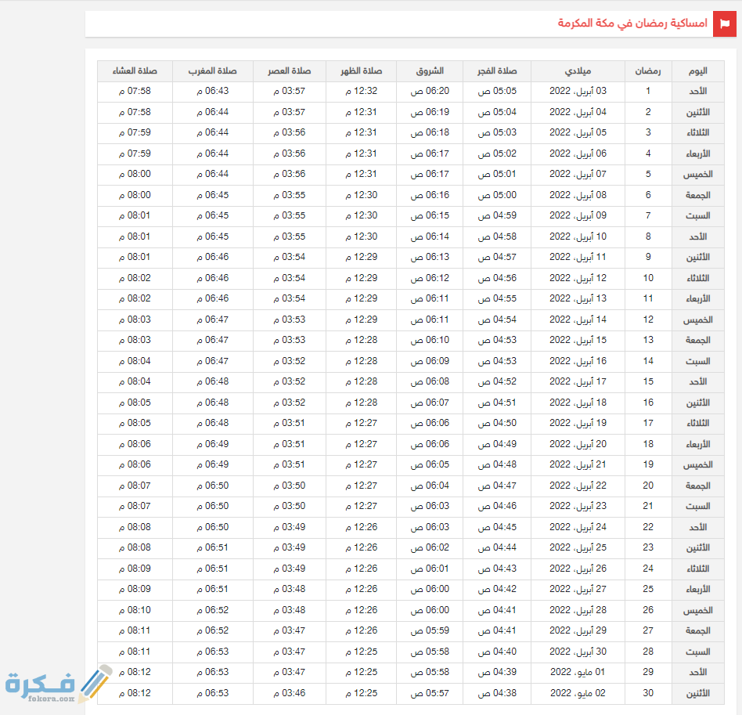The image size is (742, 715).
Task: Select the صلاة العصر column header
Action: pos(288,71)
